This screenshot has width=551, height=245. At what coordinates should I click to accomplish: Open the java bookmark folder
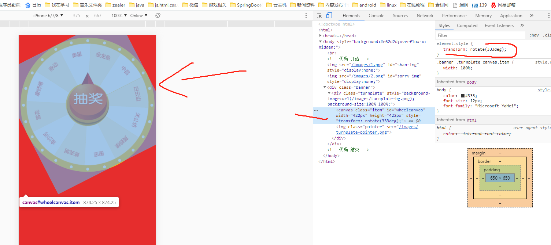[136, 5]
